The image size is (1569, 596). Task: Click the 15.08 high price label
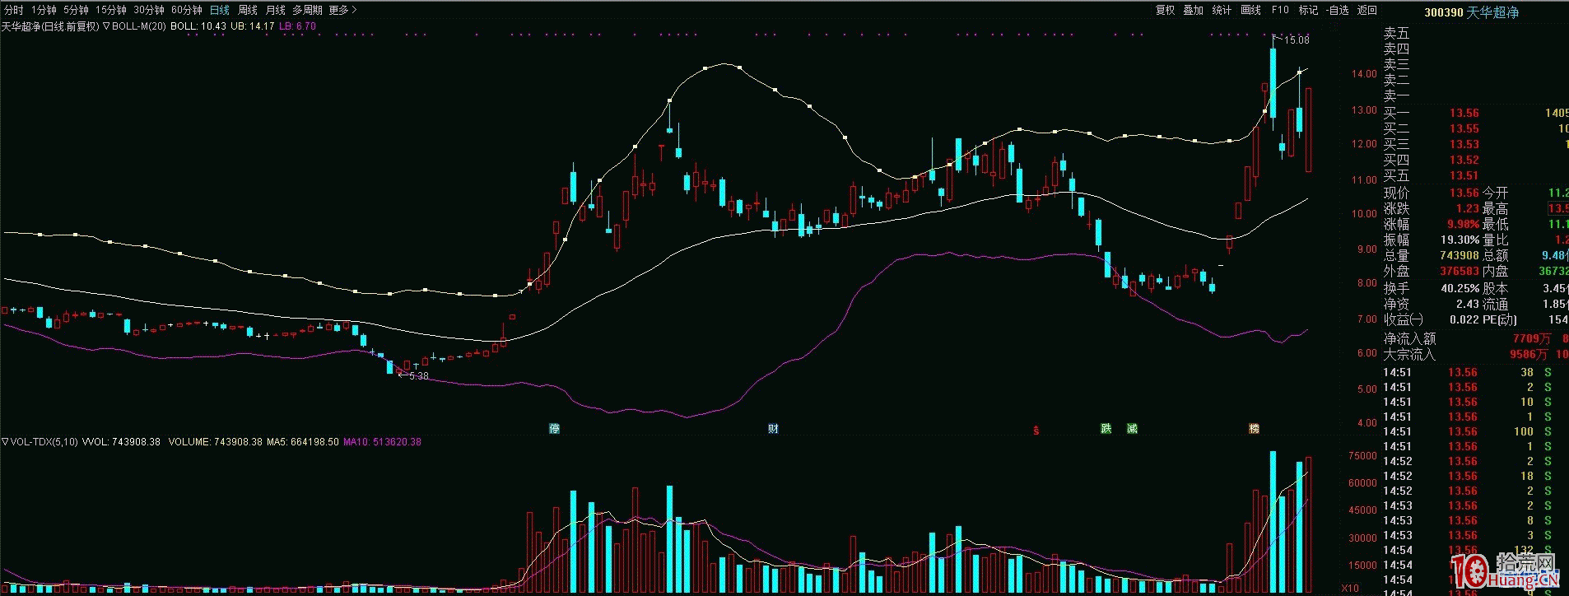tap(1297, 40)
